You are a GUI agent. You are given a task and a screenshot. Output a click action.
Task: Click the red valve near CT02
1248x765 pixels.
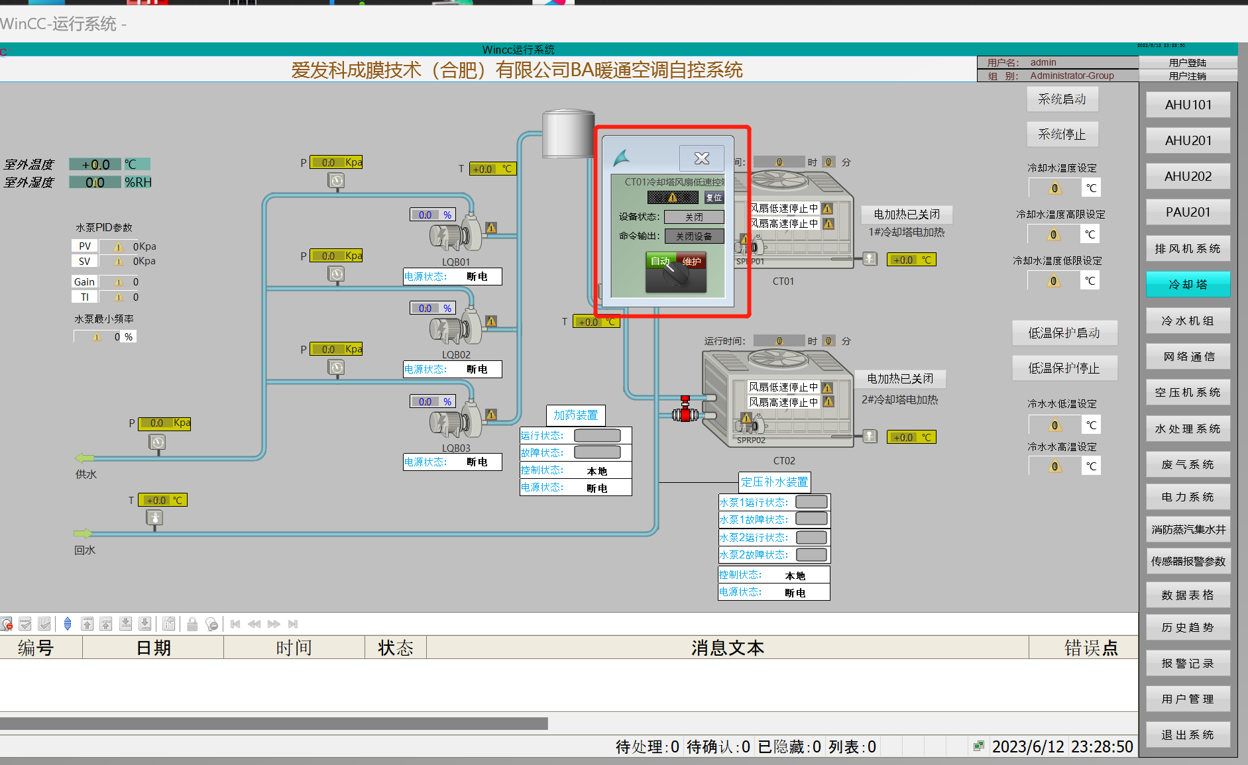pyautogui.click(x=685, y=412)
